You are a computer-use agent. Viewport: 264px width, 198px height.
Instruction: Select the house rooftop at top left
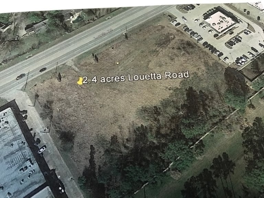click(x=36, y=27)
